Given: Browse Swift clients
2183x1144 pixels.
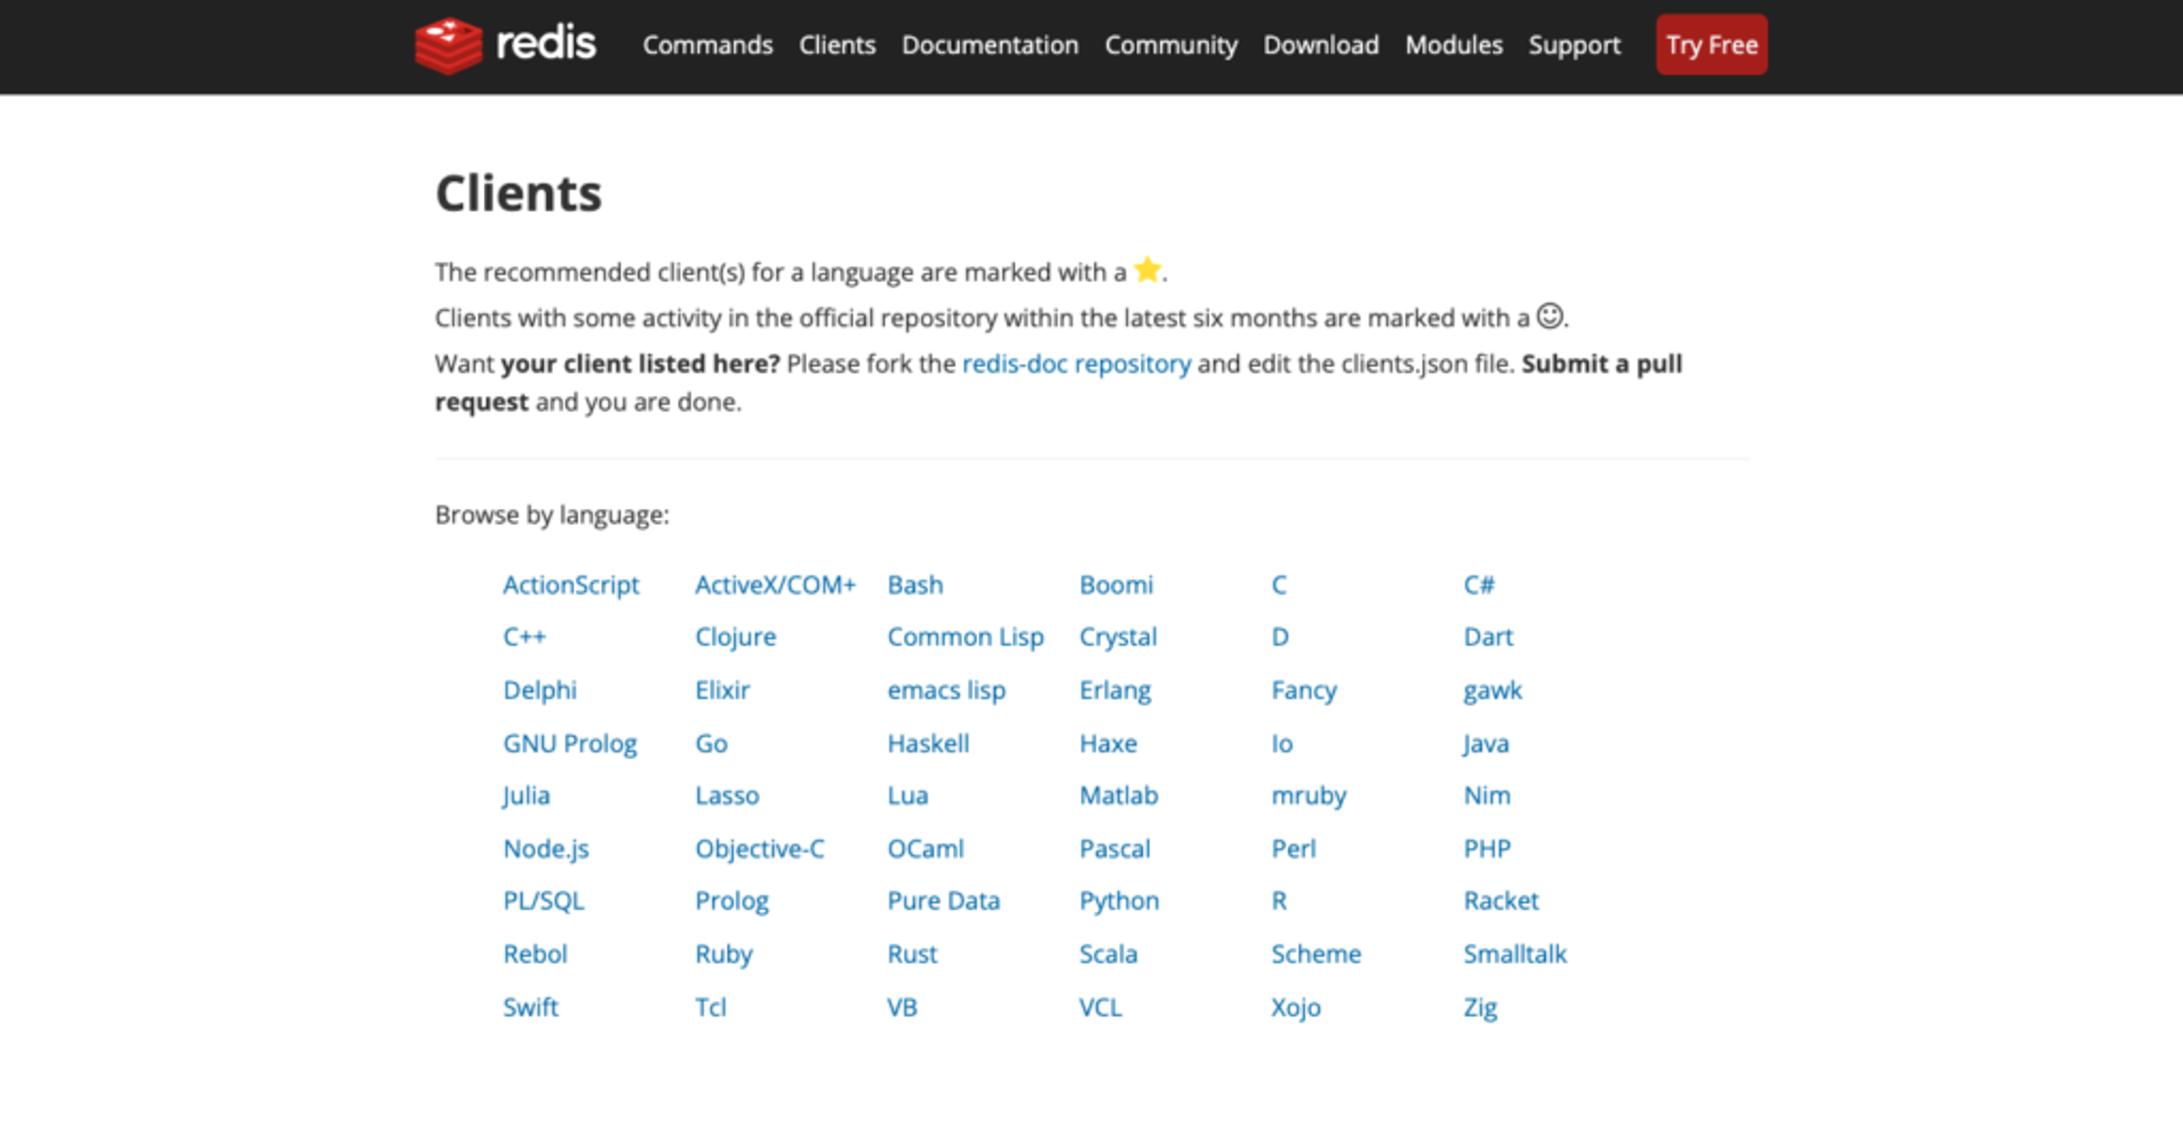Looking at the screenshot, I should pos(530,1007).
